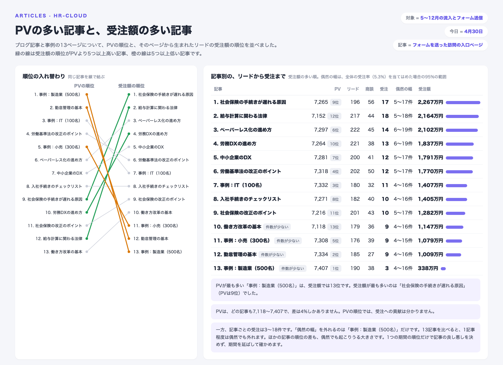Viewport: 503px width, 365px height.
Task: Click PV rank label 9. 社会保険の手続きが遅れる原因
Action: pos(52,199)
